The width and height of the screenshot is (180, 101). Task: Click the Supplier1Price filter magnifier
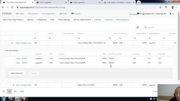pyautogui.click(x=135, y=38)
